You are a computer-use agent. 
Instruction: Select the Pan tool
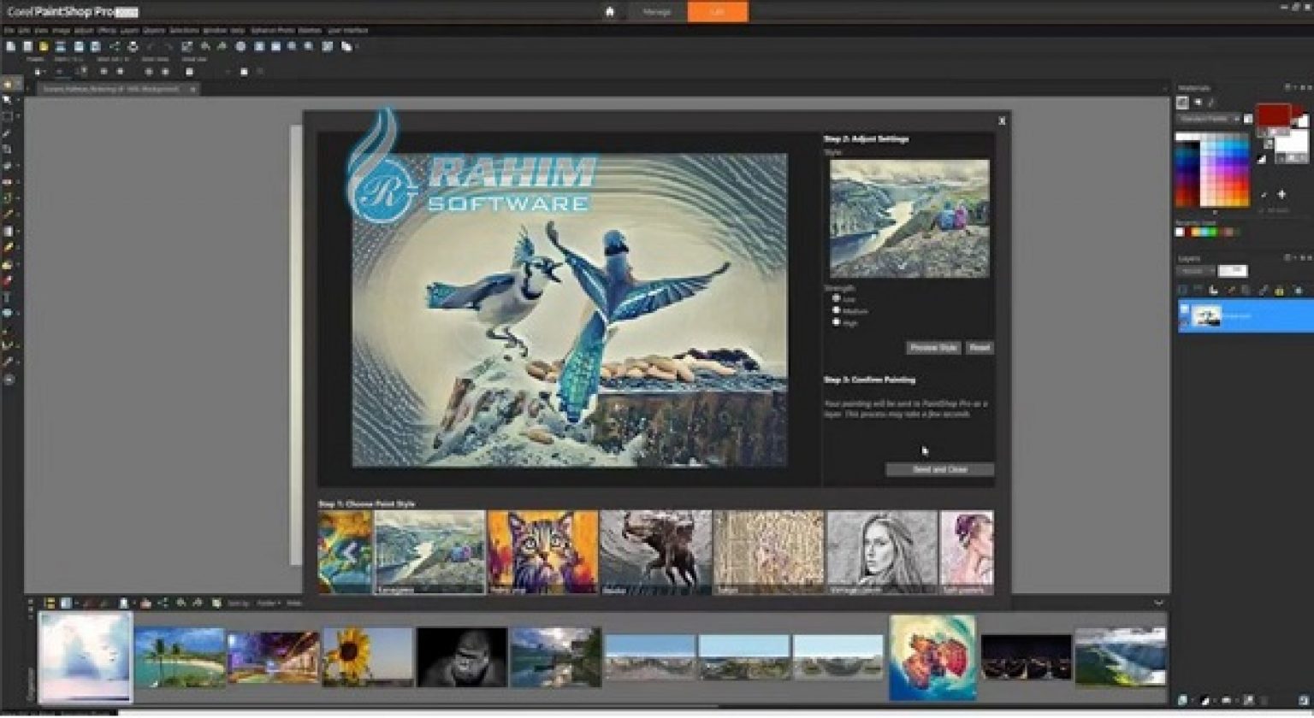(x=8, y=85)
